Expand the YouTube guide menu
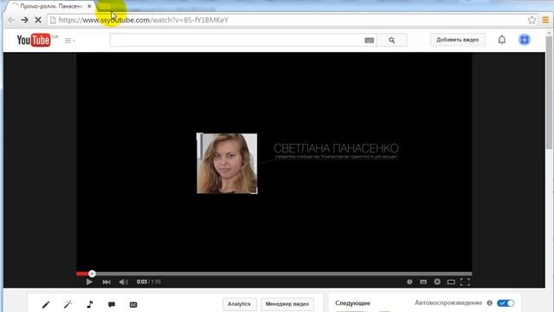 pyautogui.click(x=69, y=41)
